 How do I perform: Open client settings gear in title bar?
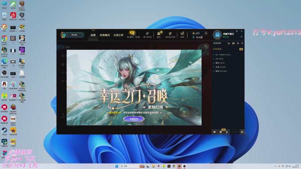click(x=237, y=31)
